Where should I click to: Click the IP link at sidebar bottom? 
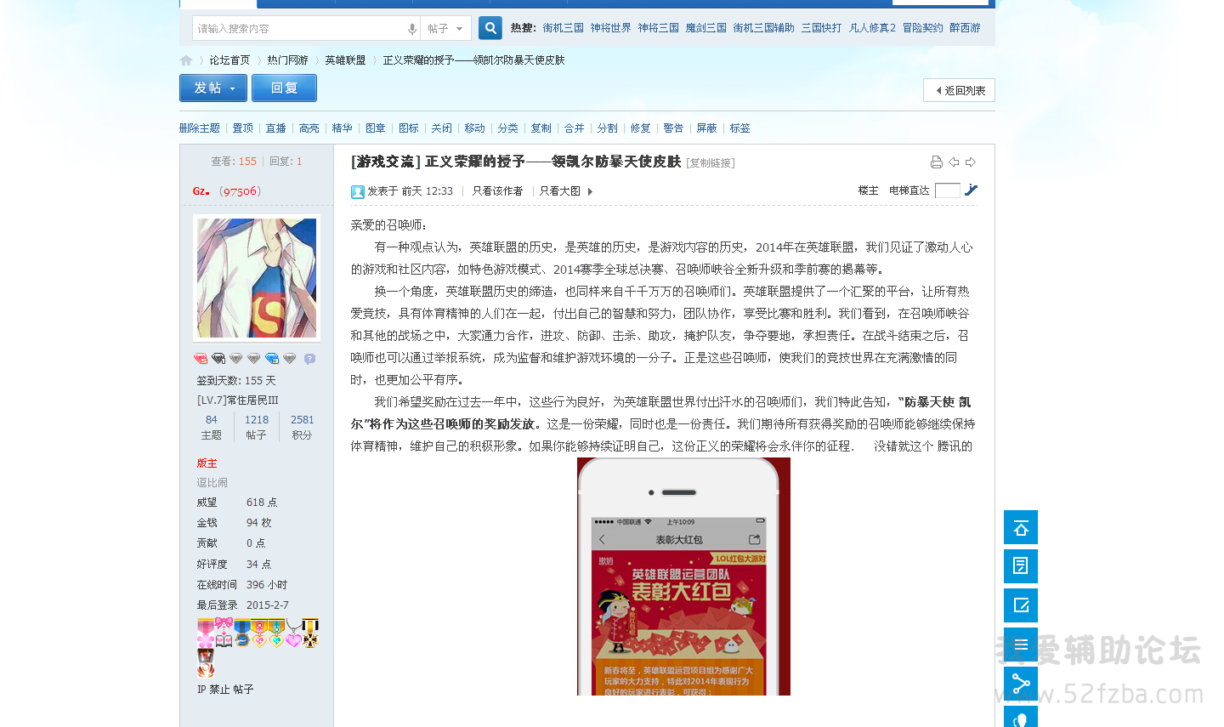tap(201, 690)
